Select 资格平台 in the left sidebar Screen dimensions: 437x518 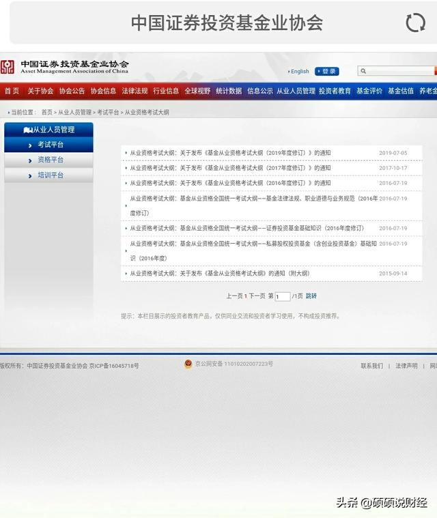coord(48,160)
